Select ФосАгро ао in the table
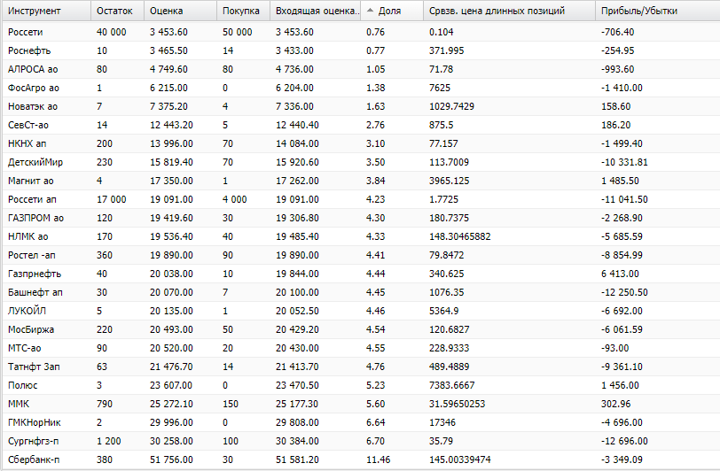The width and height of the screenshot is (720, 471). (34, 88)
